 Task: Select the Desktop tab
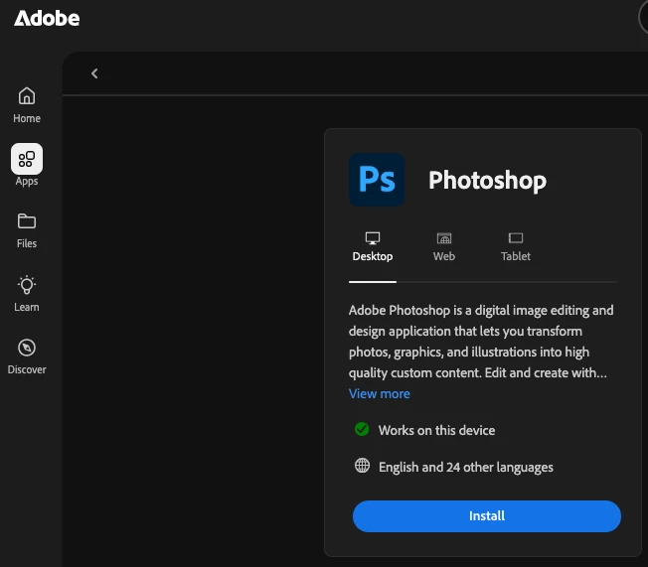(x=373, y=247)
